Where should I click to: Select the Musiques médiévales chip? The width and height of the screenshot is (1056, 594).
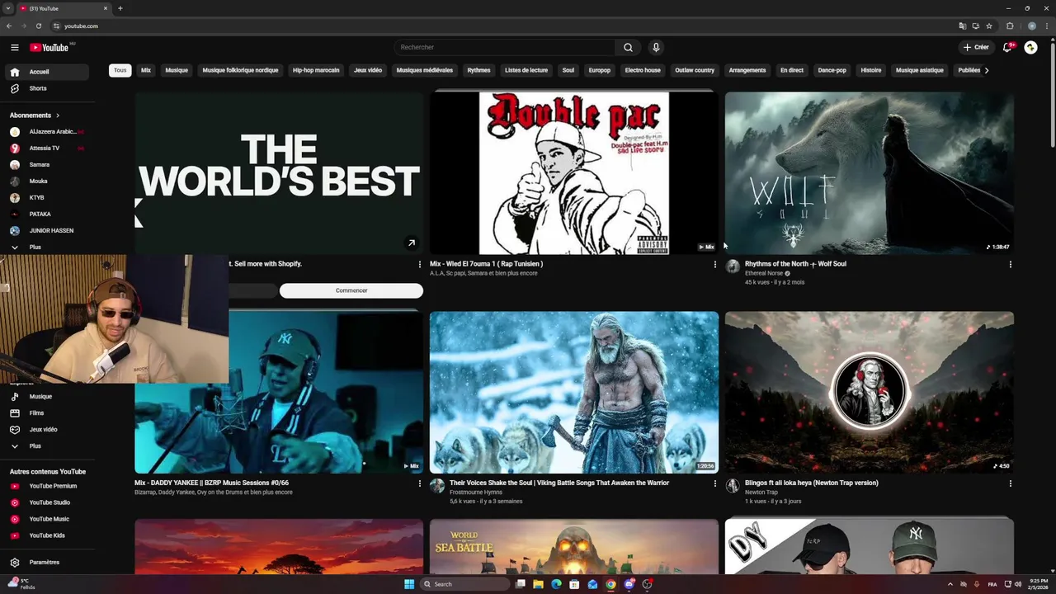(x=425, y=70)
